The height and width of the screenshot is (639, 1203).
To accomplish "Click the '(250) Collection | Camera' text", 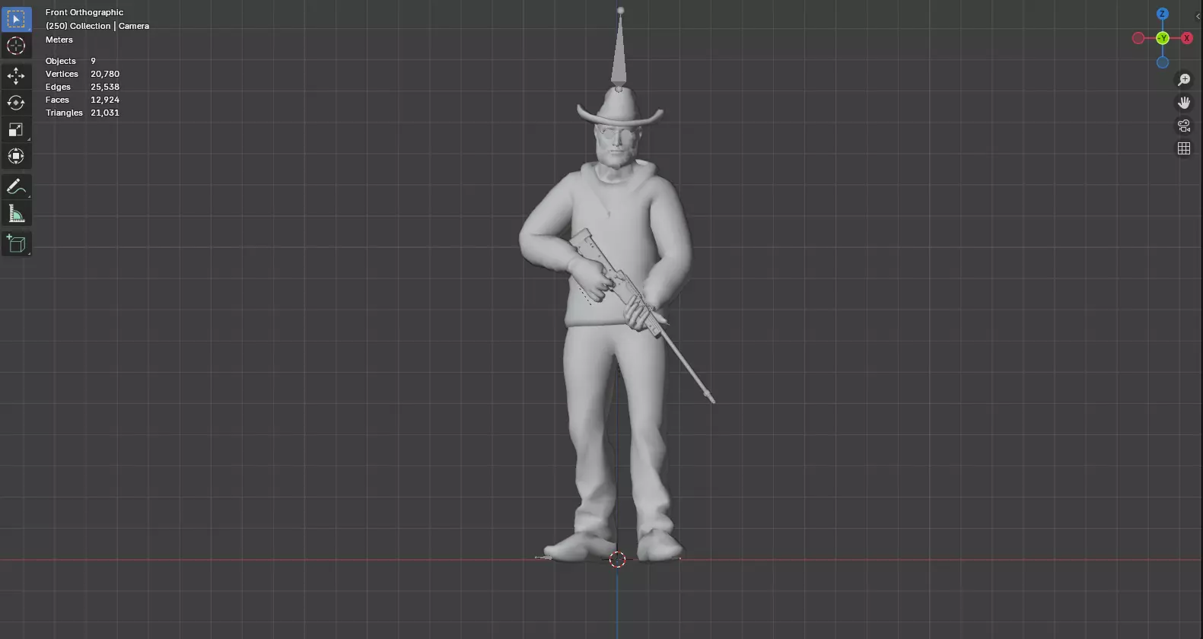I will pos(97,26).
